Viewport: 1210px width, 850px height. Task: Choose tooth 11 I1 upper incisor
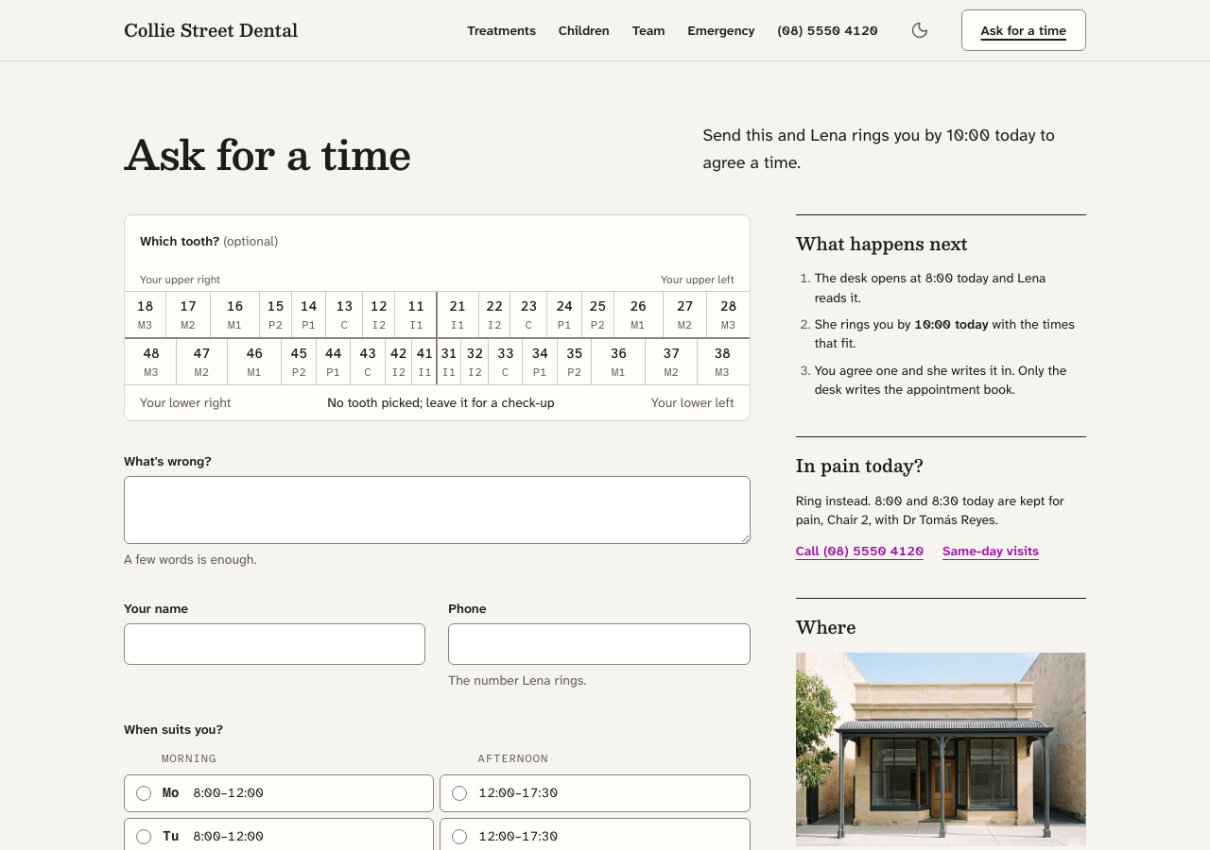pos(416,314)
